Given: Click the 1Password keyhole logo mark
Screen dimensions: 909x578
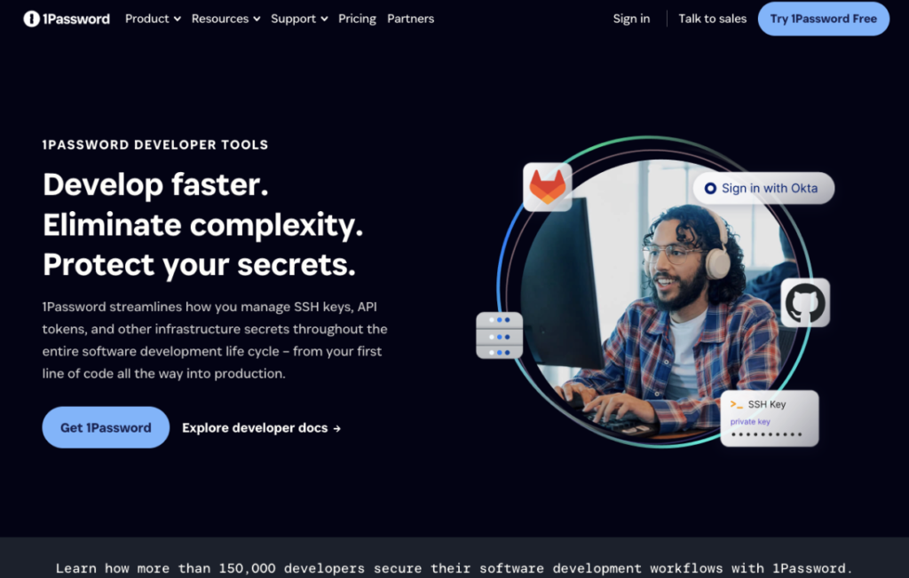Looking at the screenshot, I should 31,19.
